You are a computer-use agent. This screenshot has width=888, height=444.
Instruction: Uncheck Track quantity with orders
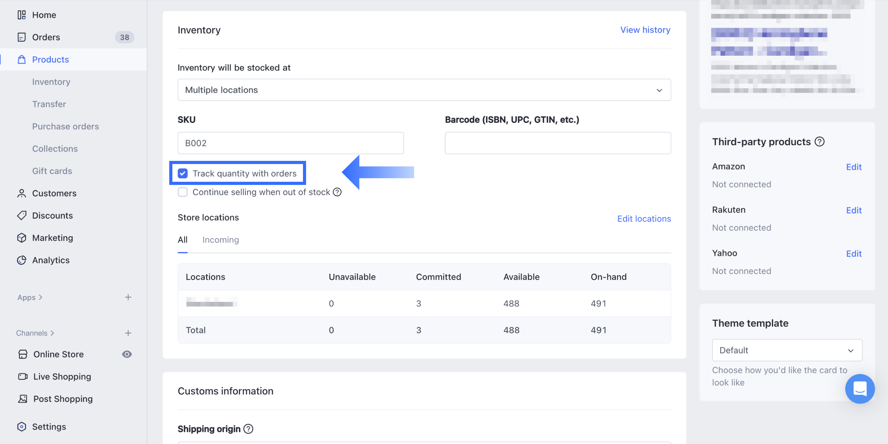(183, 173)
